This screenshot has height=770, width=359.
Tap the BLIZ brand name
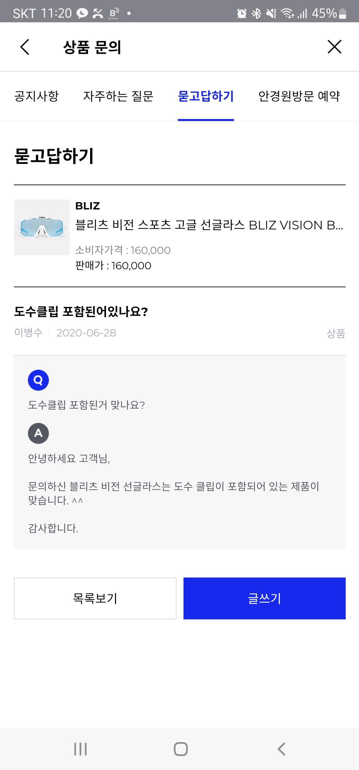tap(87, 206)
